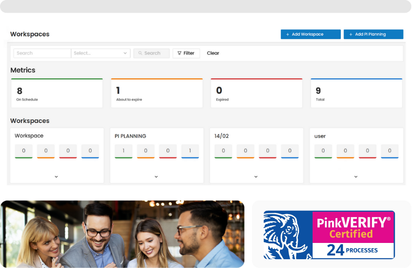Viewport: 412px width, 268px height.
Task: Expand the user card chevron
Action: pos(356,177)
